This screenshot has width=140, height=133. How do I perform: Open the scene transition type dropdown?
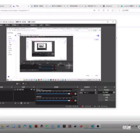87,90
